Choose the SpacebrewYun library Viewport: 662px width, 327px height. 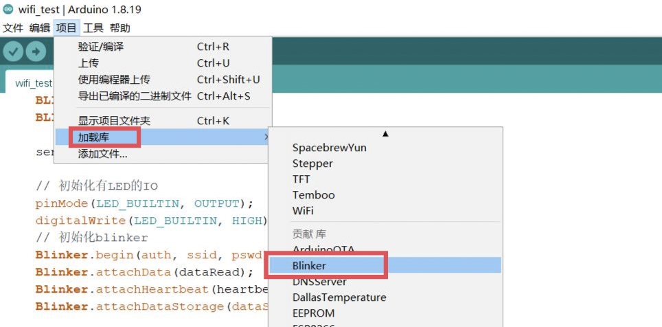[x=330, y=148]
